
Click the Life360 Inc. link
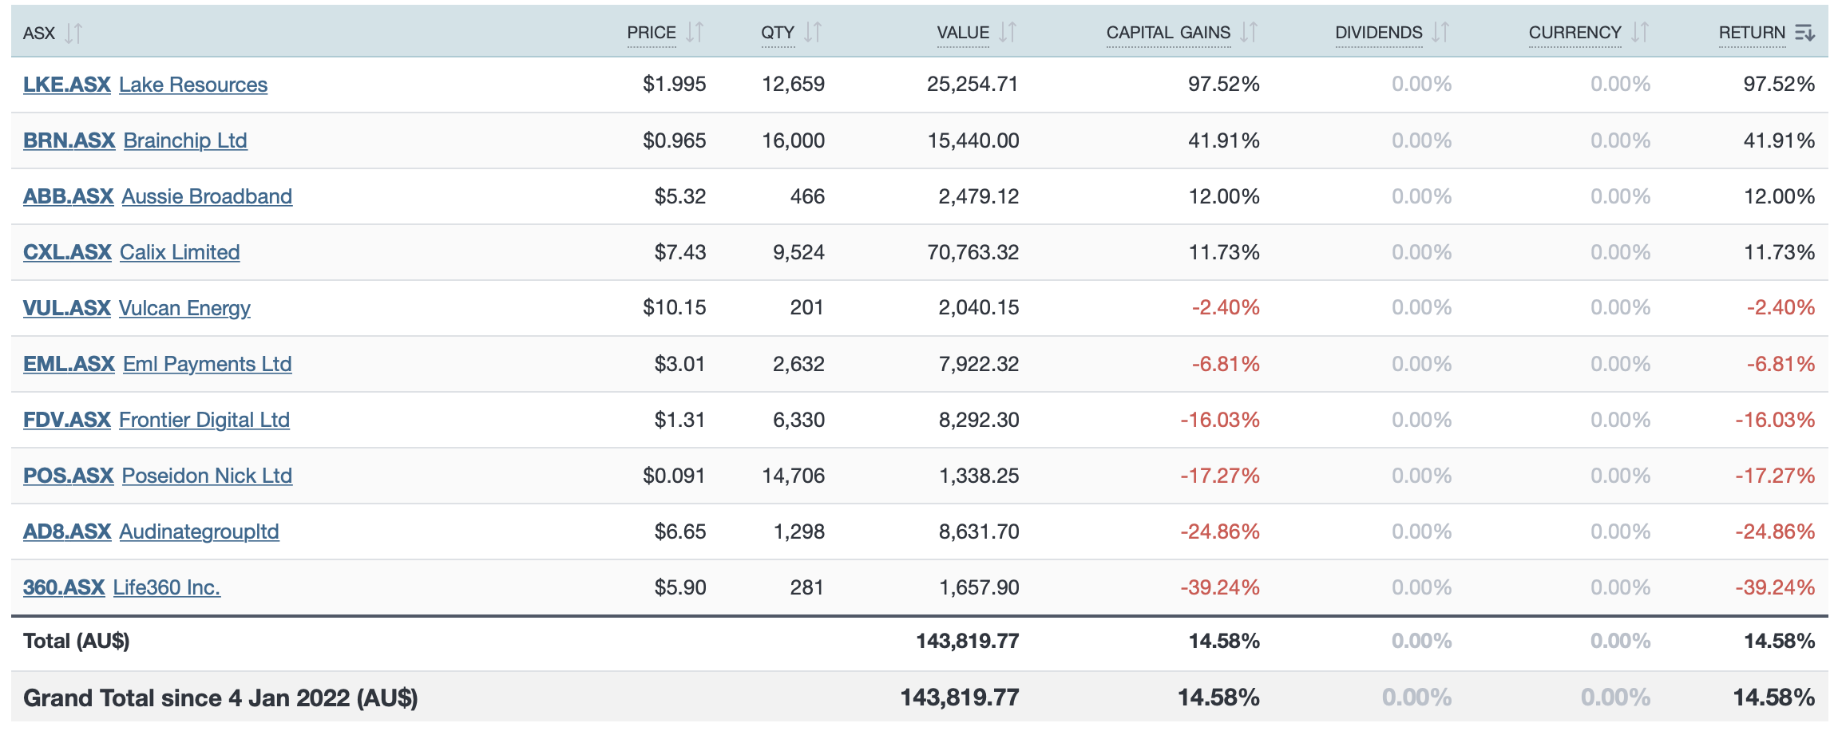tap(166, 587)
